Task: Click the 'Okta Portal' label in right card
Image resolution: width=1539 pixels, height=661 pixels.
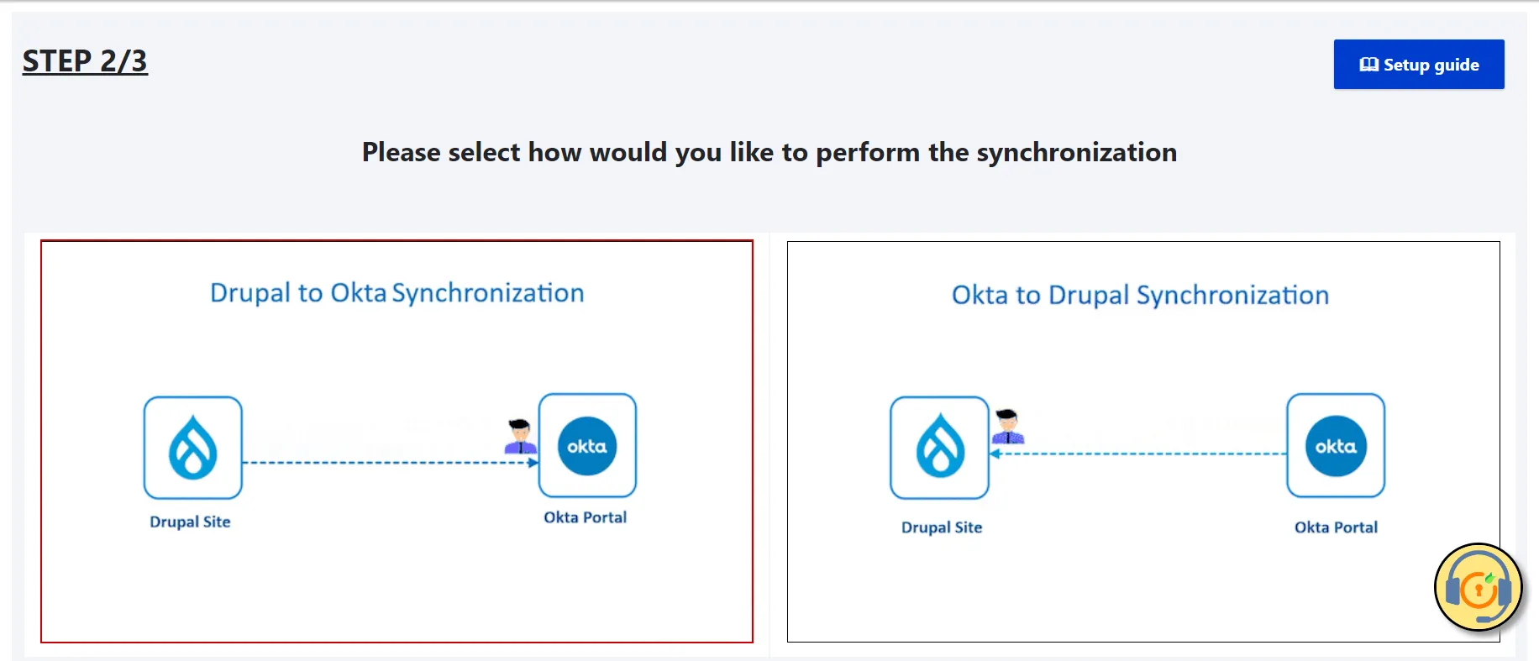Action: (1336, 527)
